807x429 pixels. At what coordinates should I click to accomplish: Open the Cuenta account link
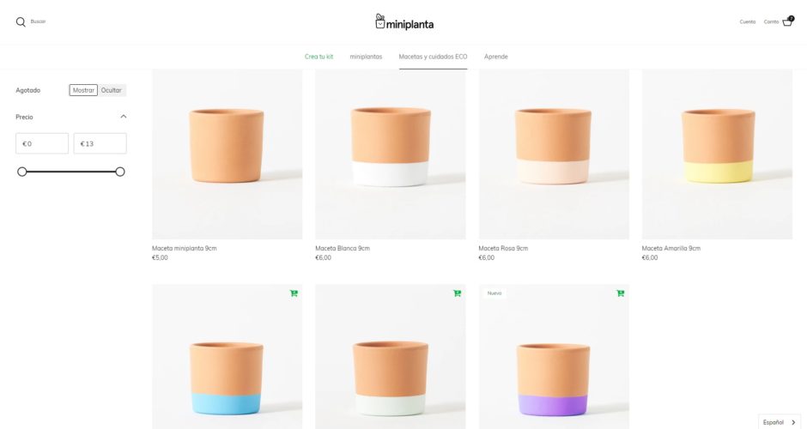coord(747,21)
